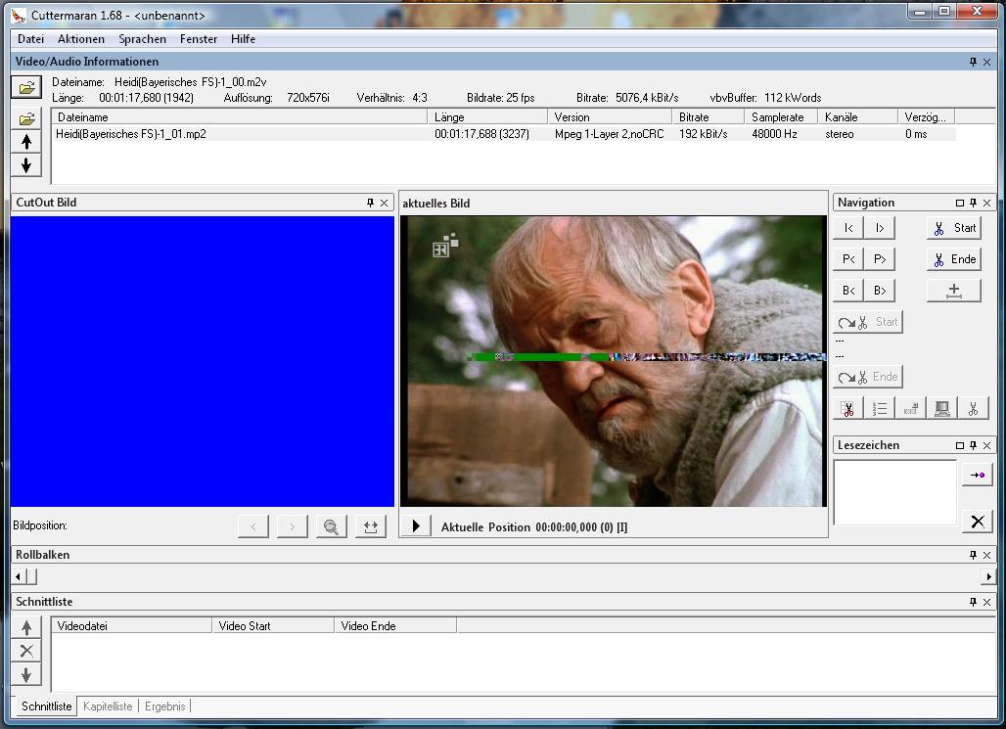Step back one B-frame with B< button
The height and width of the screenshot is (729, 1006).
click(848, 291)
